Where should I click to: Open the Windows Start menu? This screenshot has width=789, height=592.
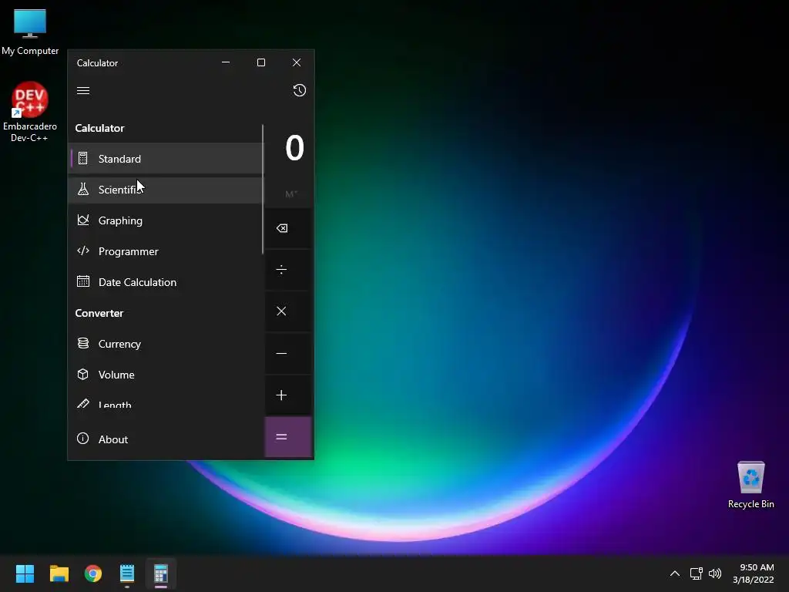(x=25, y=573)
